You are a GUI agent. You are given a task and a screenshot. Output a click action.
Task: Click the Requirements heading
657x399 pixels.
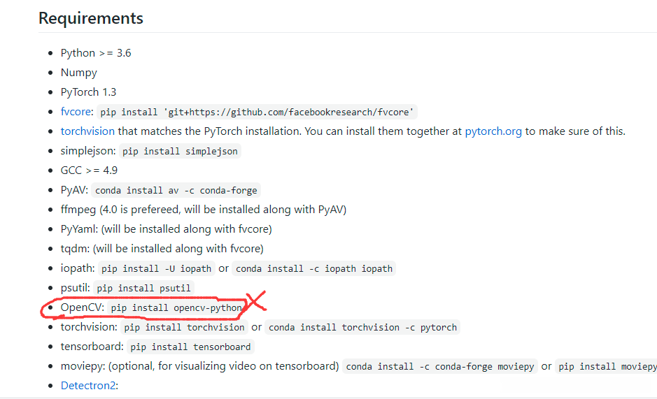(91, 18)
